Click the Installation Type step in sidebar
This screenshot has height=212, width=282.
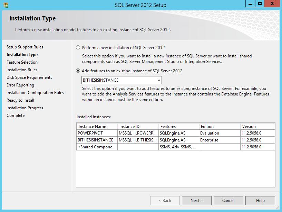(22, 55)
